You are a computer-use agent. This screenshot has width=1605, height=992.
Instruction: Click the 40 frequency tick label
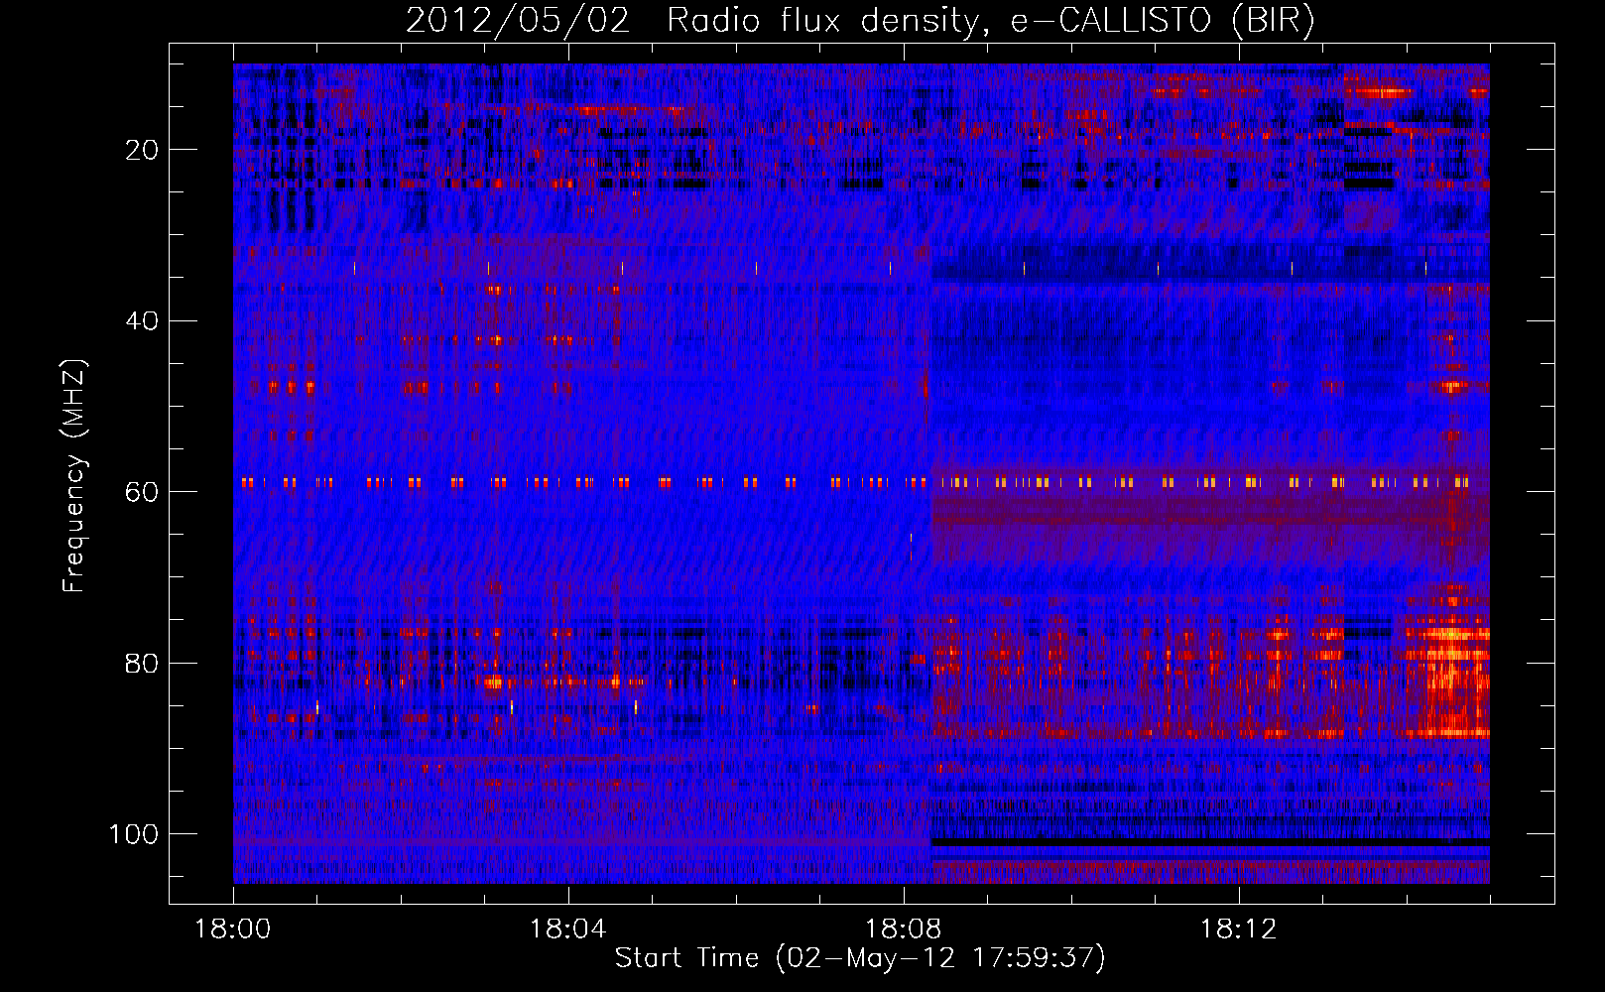(142, 321)
